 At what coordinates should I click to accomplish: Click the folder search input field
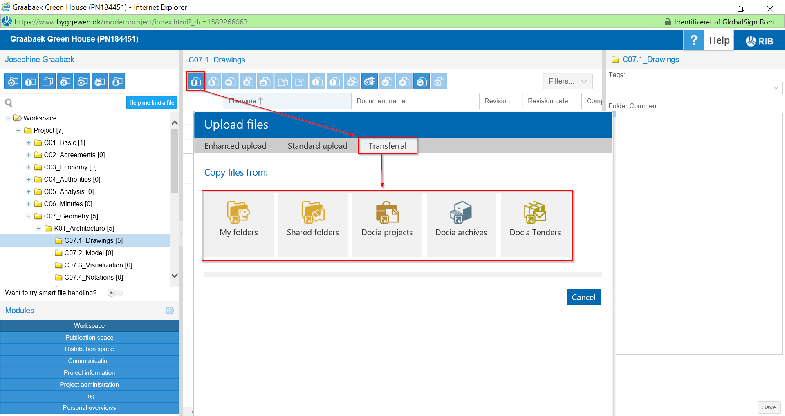(61, 103)
